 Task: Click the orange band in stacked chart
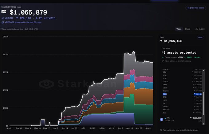[x=144, y=96]
